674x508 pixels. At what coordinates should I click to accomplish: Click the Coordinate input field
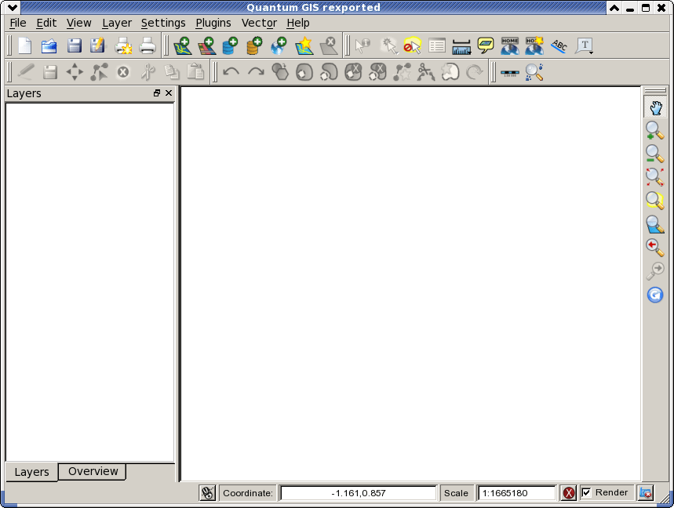(x=358, y=493)
